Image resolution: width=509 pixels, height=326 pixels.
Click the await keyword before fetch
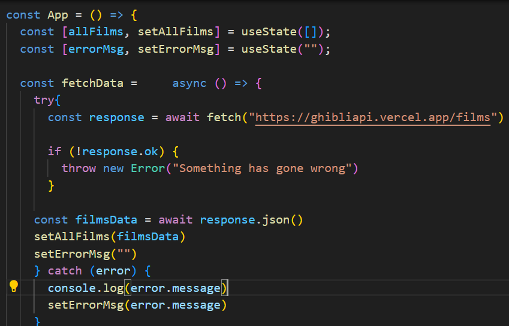click(x=182, y=117)
